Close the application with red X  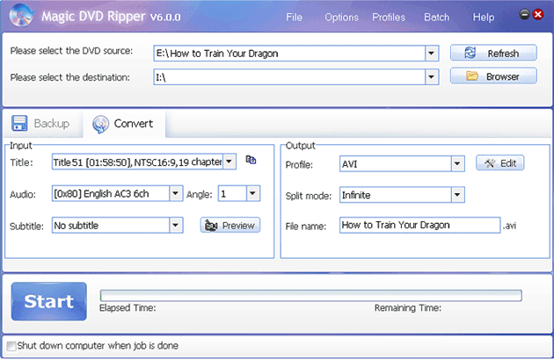point(538,15)
